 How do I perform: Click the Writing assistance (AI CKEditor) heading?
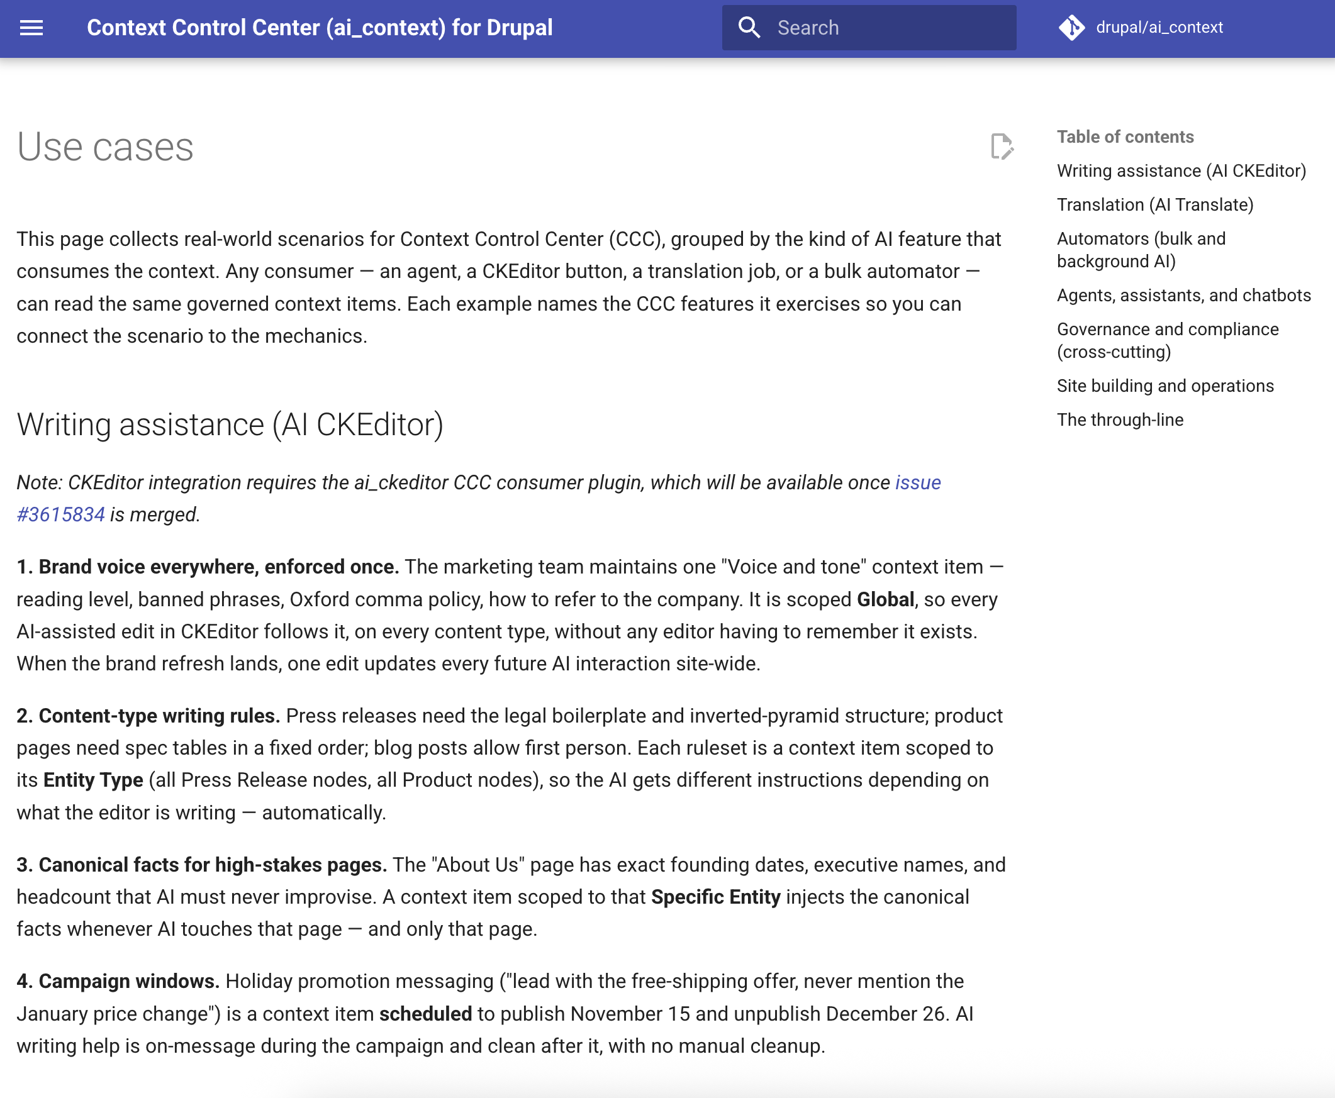click(230, 424)
